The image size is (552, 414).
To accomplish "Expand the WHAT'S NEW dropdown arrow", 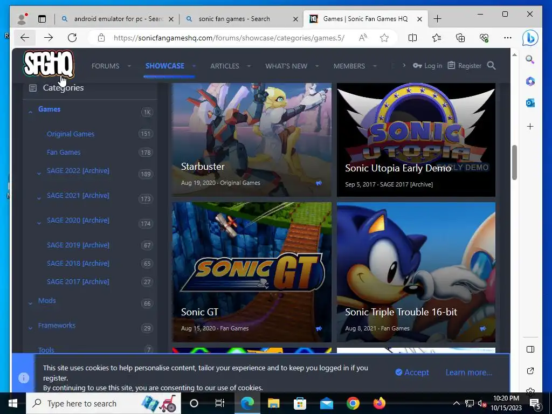I will [317, 66].
